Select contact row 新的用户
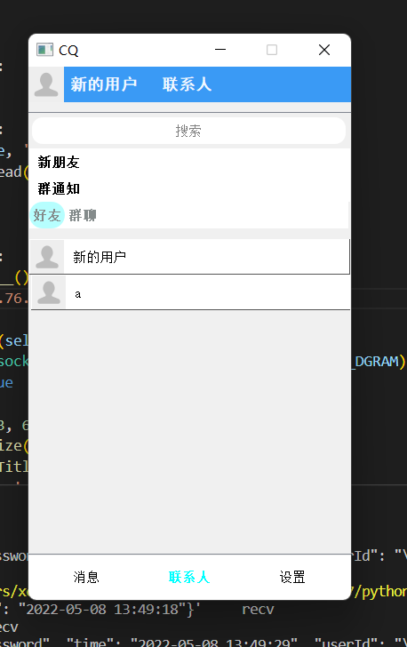Screen dimensions: 407x647 coord(190,257)
